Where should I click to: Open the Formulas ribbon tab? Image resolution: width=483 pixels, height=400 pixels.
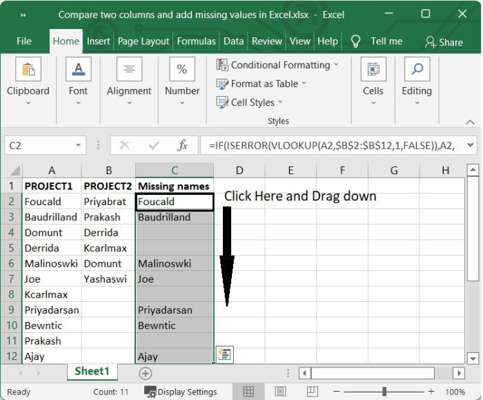click(196, 41)
